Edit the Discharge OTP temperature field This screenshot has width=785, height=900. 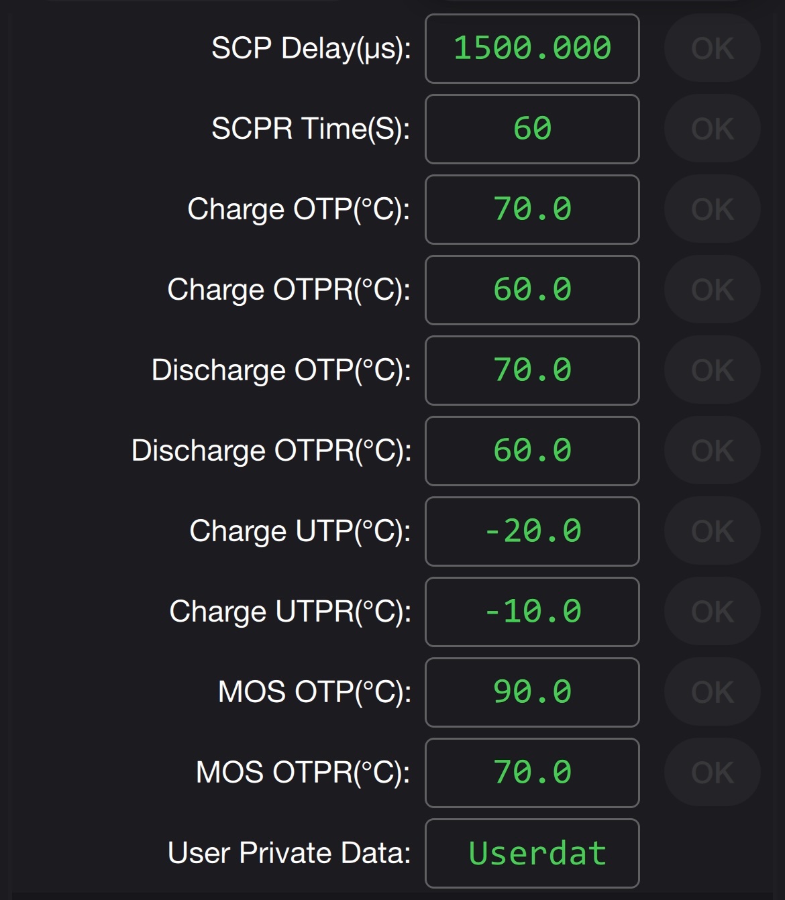click(x=532, y=371)
